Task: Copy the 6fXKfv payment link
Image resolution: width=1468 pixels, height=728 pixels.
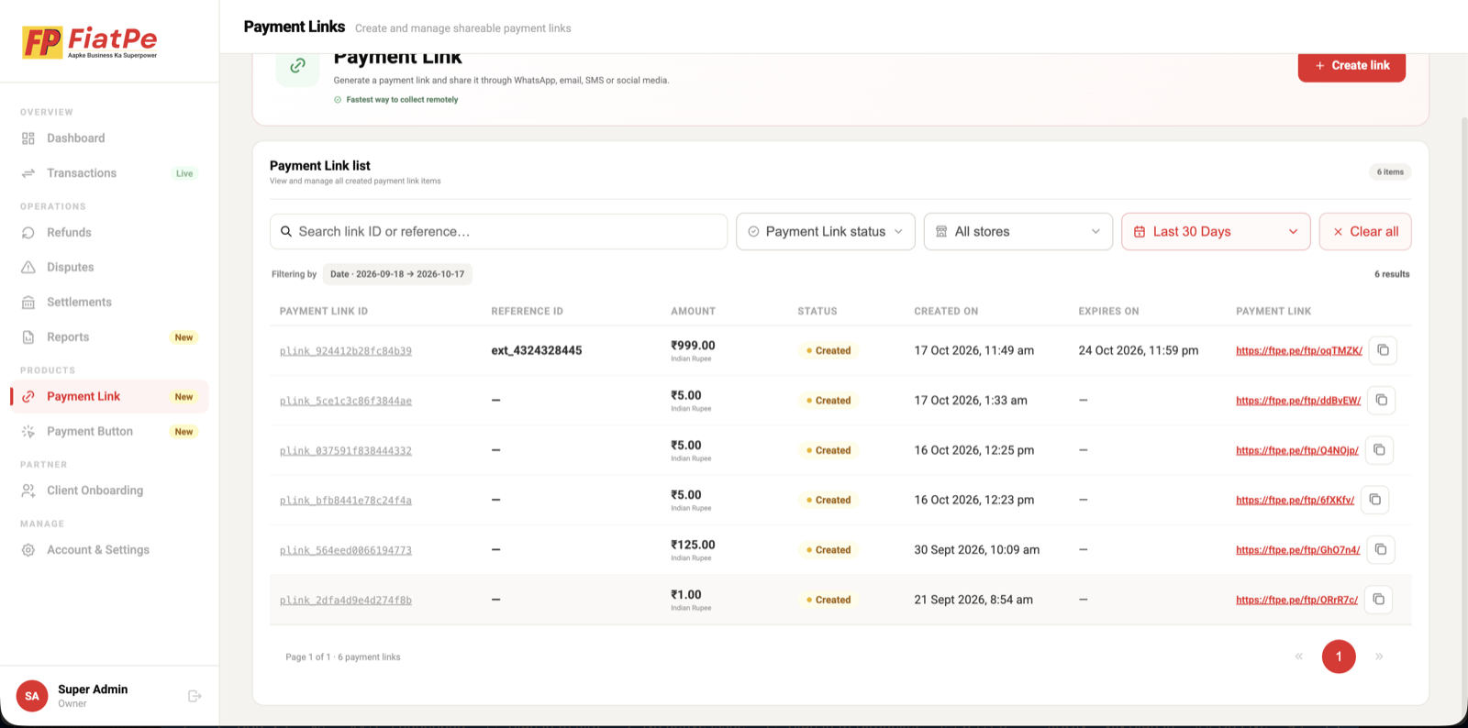Action: coord(1374,500)
